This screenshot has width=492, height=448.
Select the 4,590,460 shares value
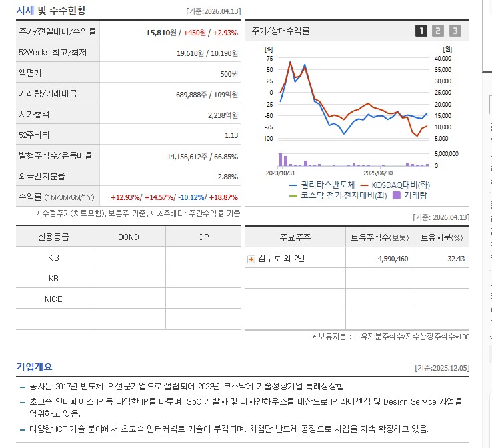point(393,259)
